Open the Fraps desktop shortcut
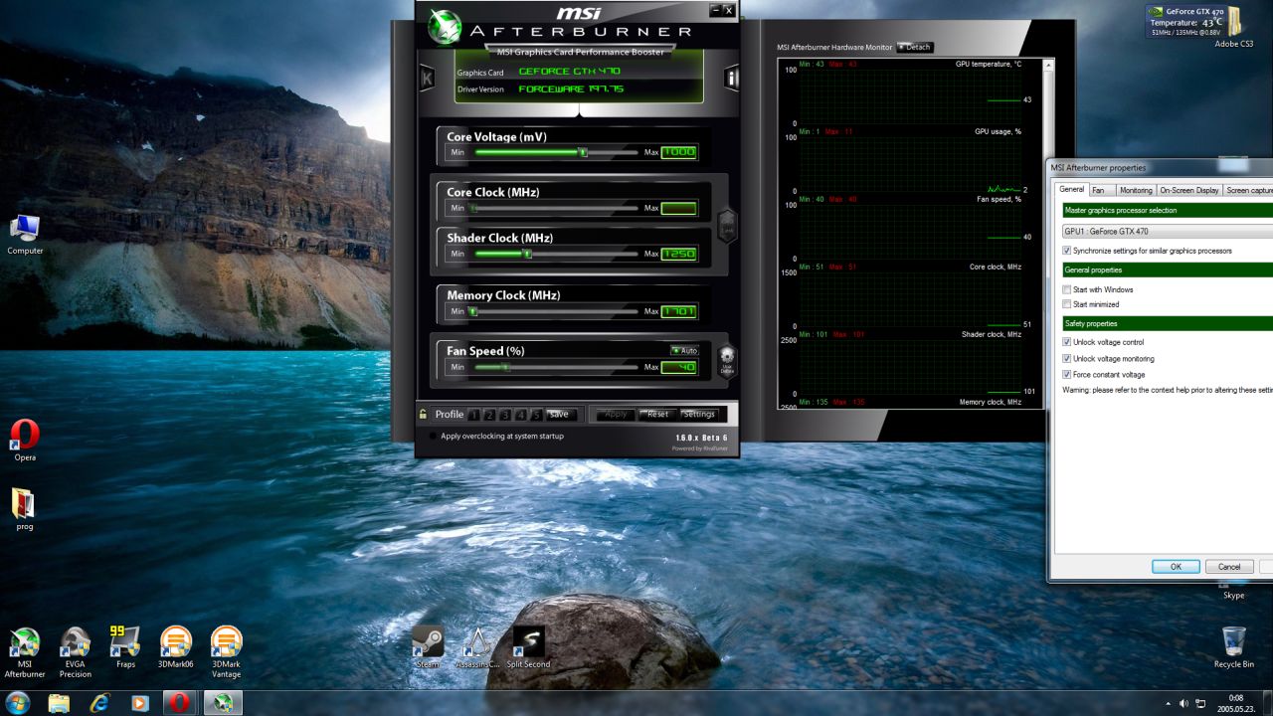This screenshot has width=1273, height=716. (x=125, y=647)
